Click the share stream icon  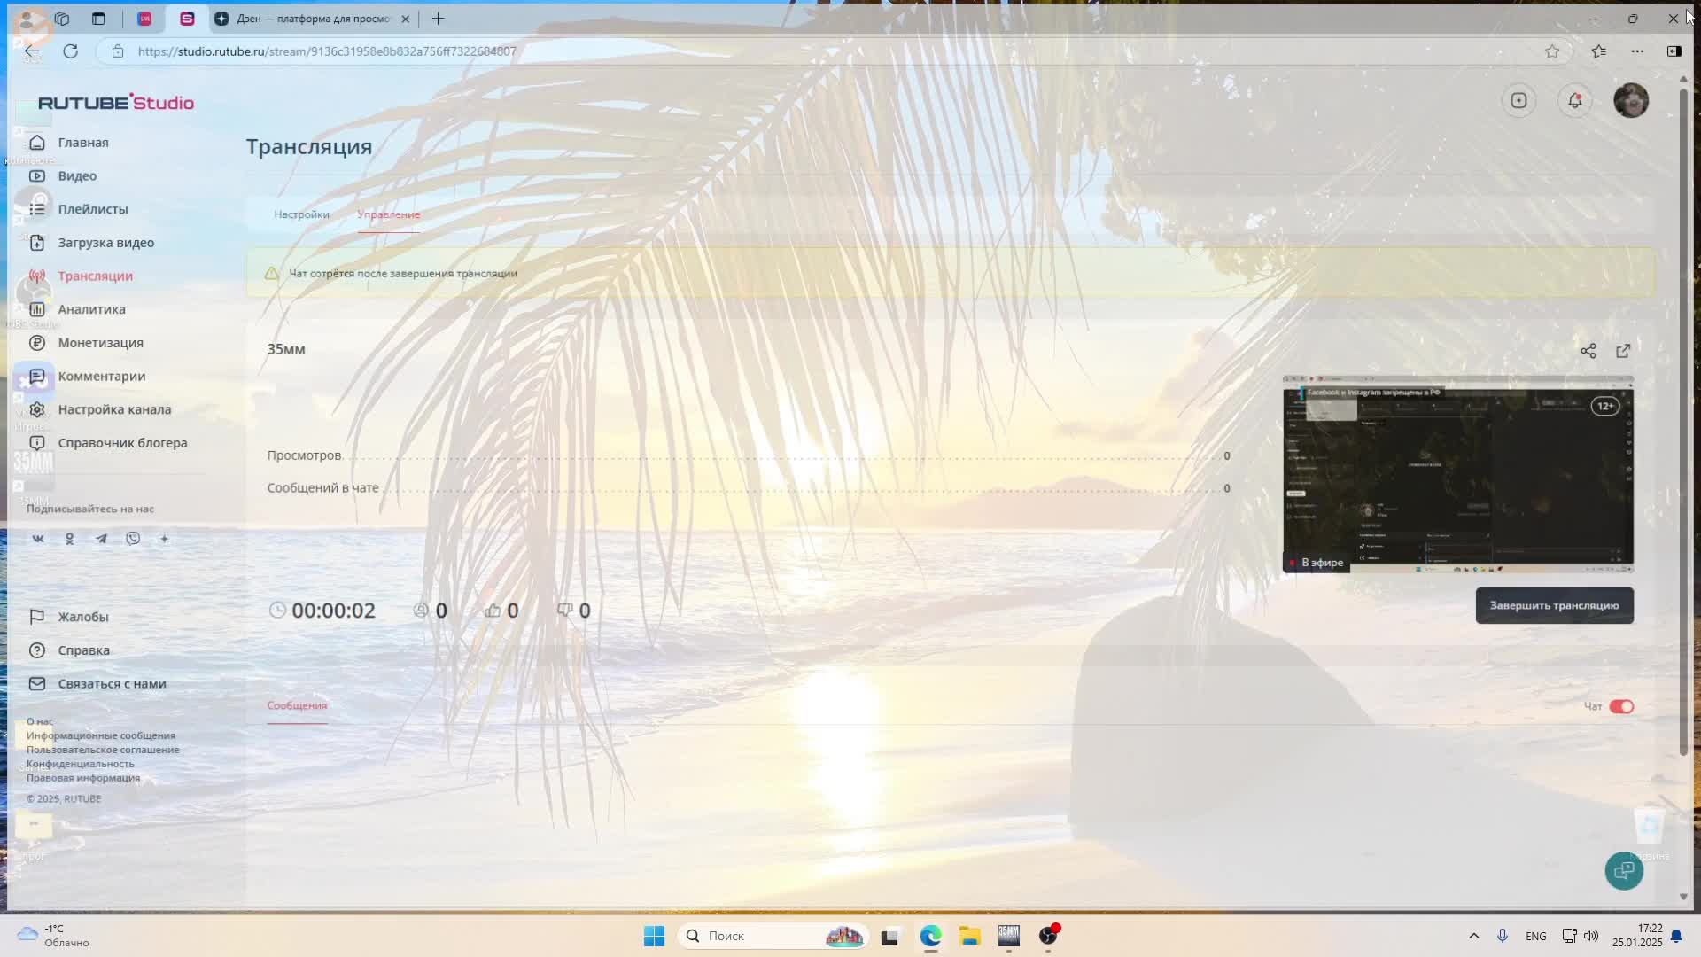point(1588,351)
